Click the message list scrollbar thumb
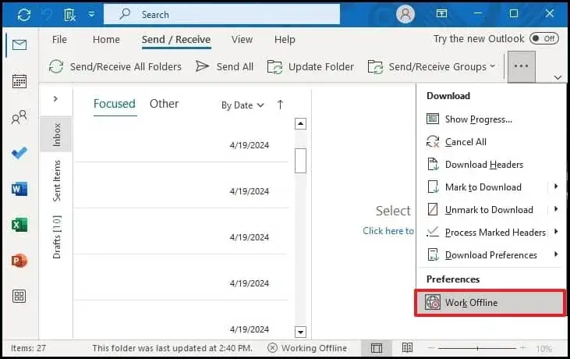The image size is (570, 359). pyautogui.click(x=300, y=161)
